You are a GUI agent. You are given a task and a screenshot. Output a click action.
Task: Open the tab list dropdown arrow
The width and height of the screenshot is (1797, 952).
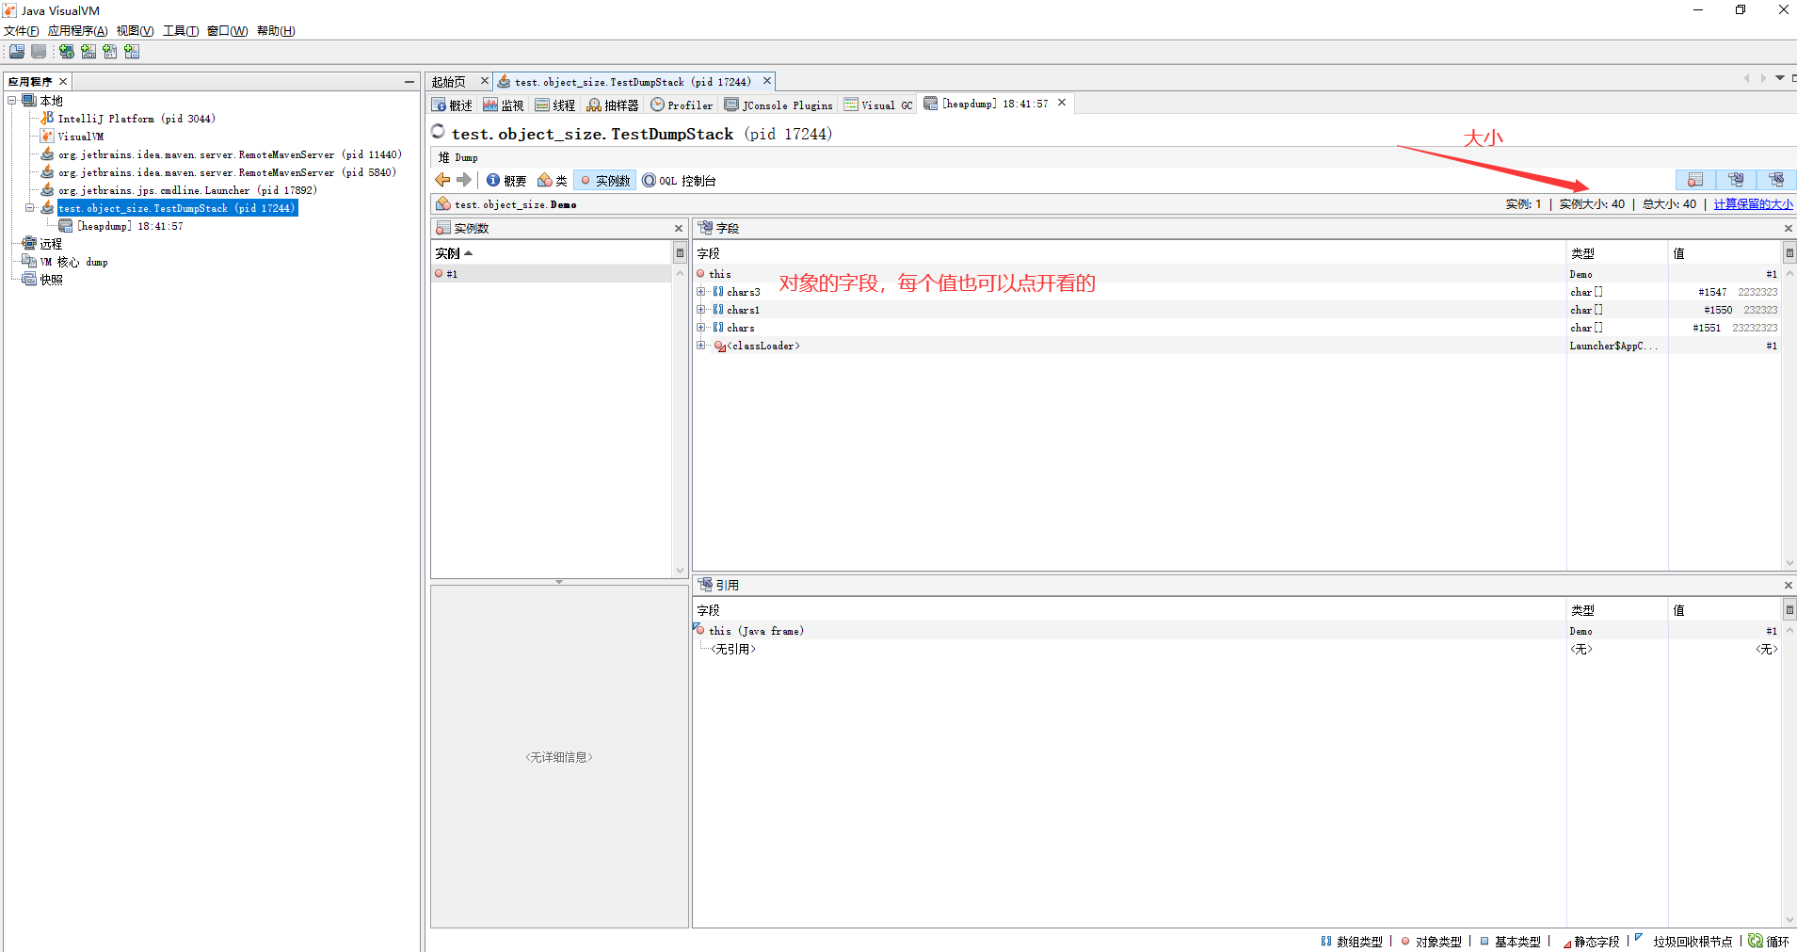coord(1780,78)
